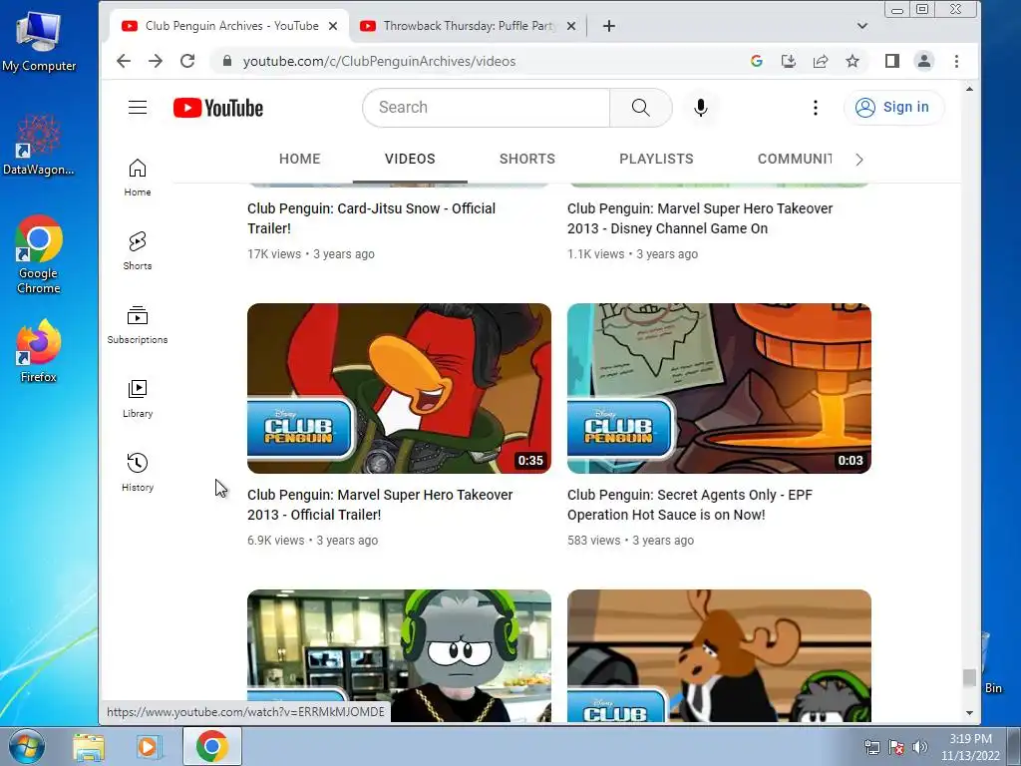
Task: Toggle Chrome side panel
Action: click(x=892, y=61)
